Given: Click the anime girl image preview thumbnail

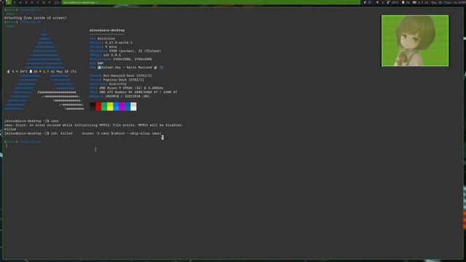Looking at the screenshot, I should (415, 41).
